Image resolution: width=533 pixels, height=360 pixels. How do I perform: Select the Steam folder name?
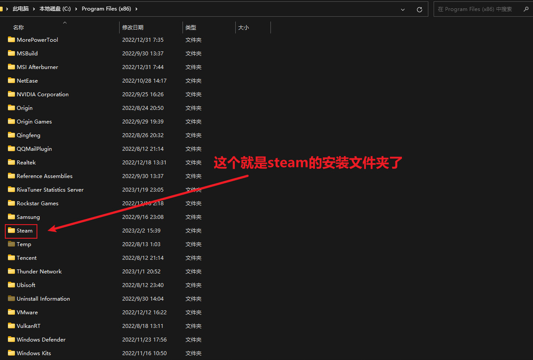(x=25, y=230)
